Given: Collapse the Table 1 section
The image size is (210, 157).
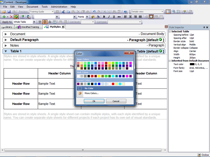Looking at the screenshot, I should [x=6, y=51].
